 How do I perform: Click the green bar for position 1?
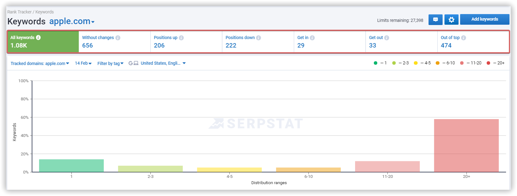71,166
